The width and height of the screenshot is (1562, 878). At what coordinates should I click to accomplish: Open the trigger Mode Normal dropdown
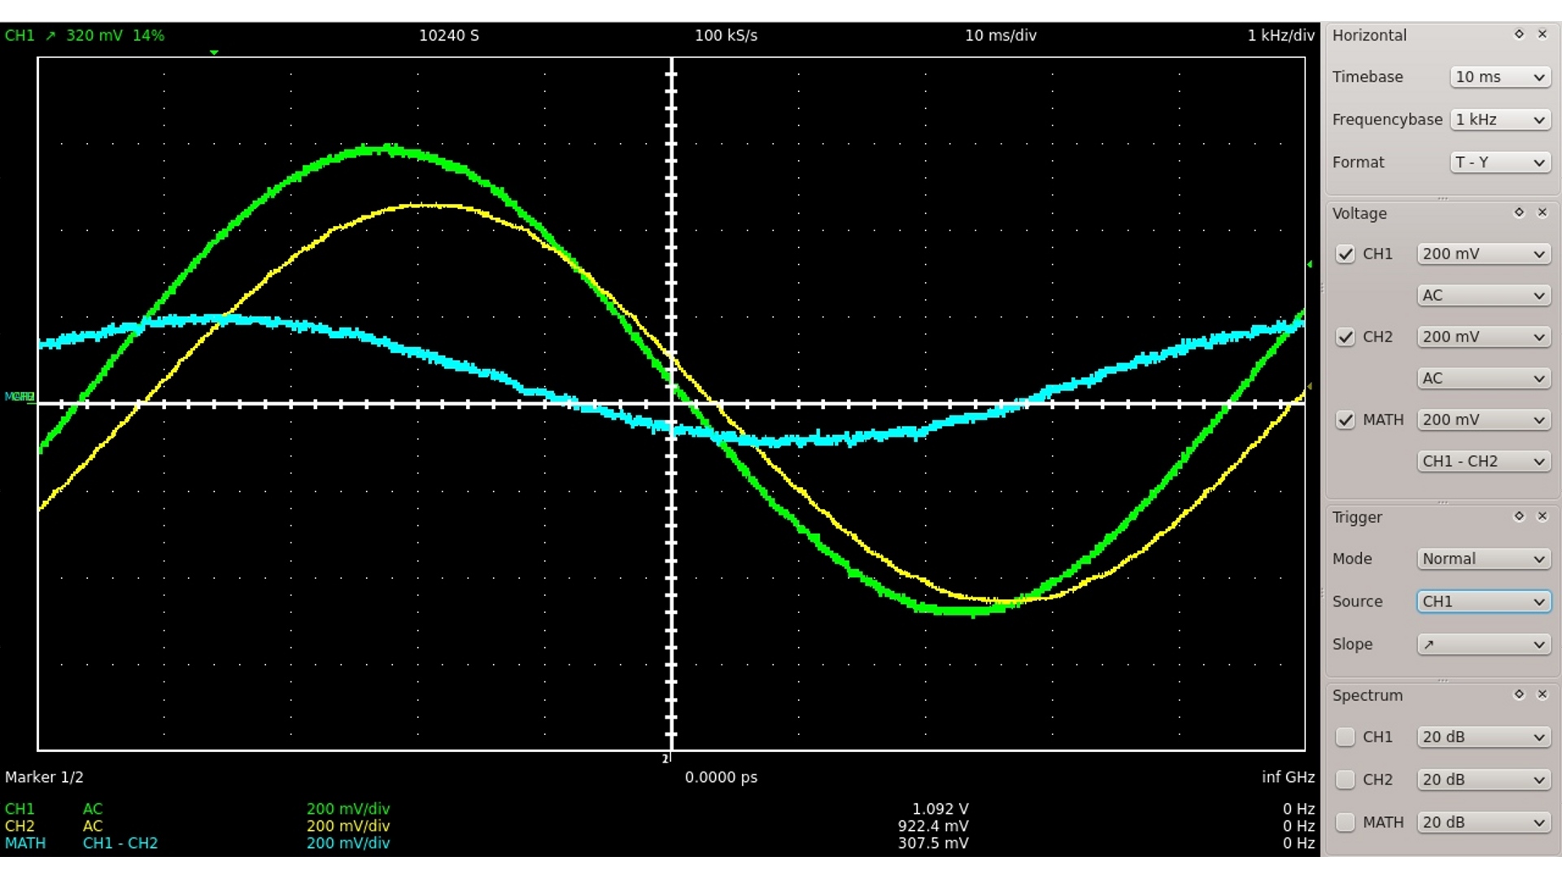pos(1483,559)
